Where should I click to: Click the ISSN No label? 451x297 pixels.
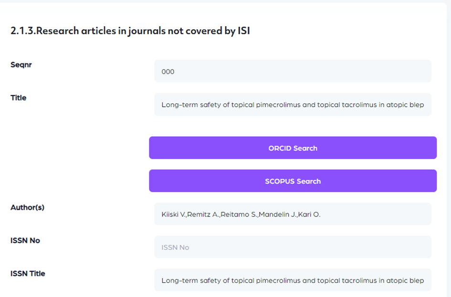pos(25,240)
